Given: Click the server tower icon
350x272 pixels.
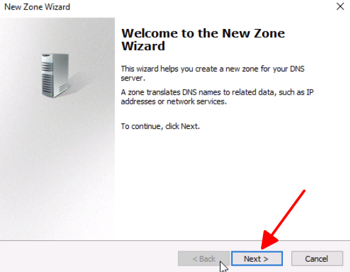Looking at the screenshot, I should click(55, 75).
